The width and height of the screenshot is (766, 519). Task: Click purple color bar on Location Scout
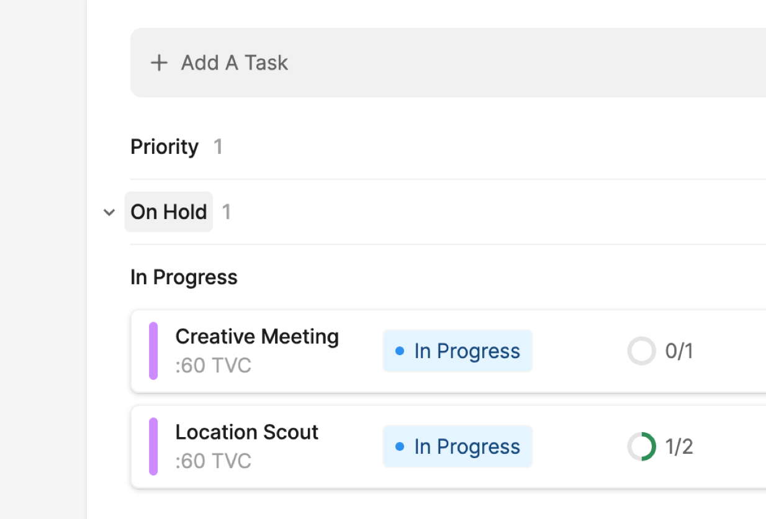point(153,446)
